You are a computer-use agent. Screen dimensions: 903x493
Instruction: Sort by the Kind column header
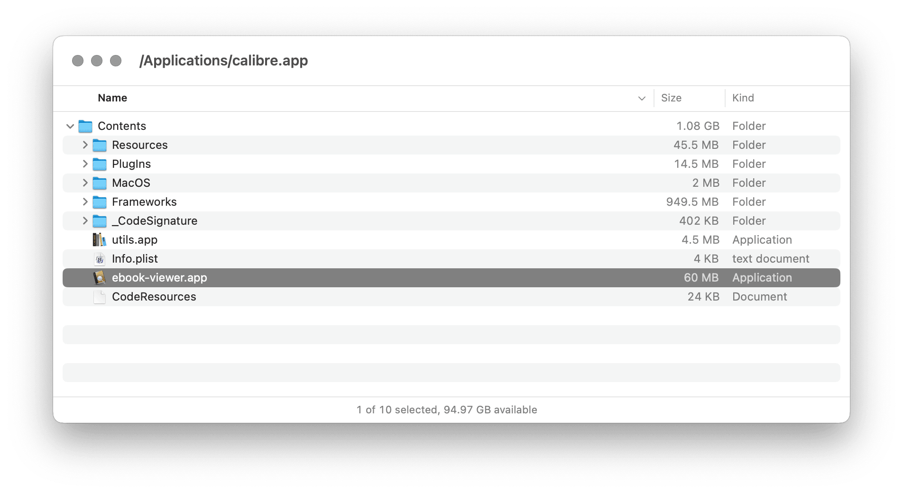coord(743,98)
